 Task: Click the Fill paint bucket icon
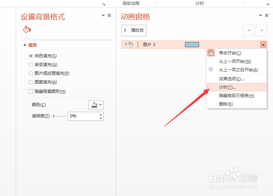[x=27, y=29]
